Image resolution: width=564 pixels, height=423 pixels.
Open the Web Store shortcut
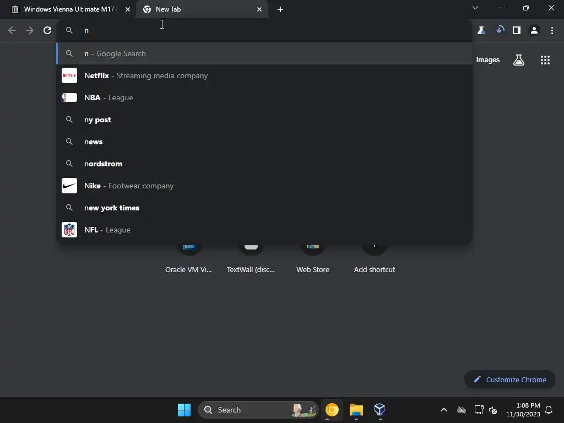(x=313, y=259)
